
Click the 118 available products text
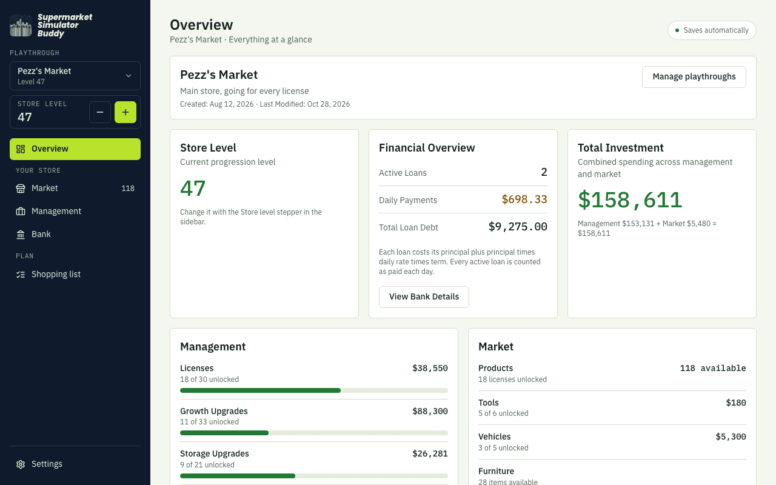pos(713,369)
